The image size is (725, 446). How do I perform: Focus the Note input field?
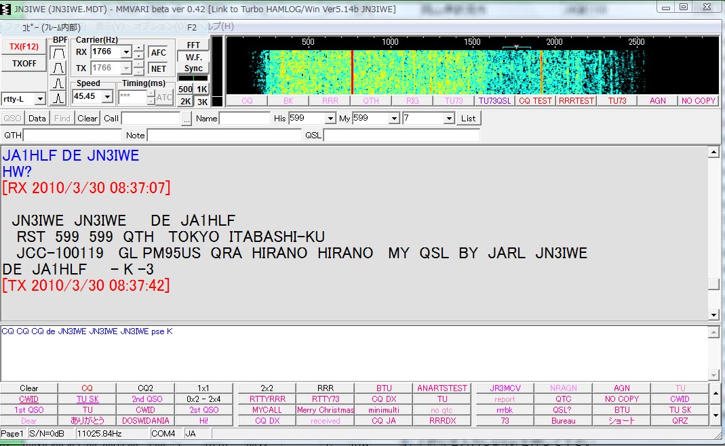pyautogui.click(x=224, y=136)
